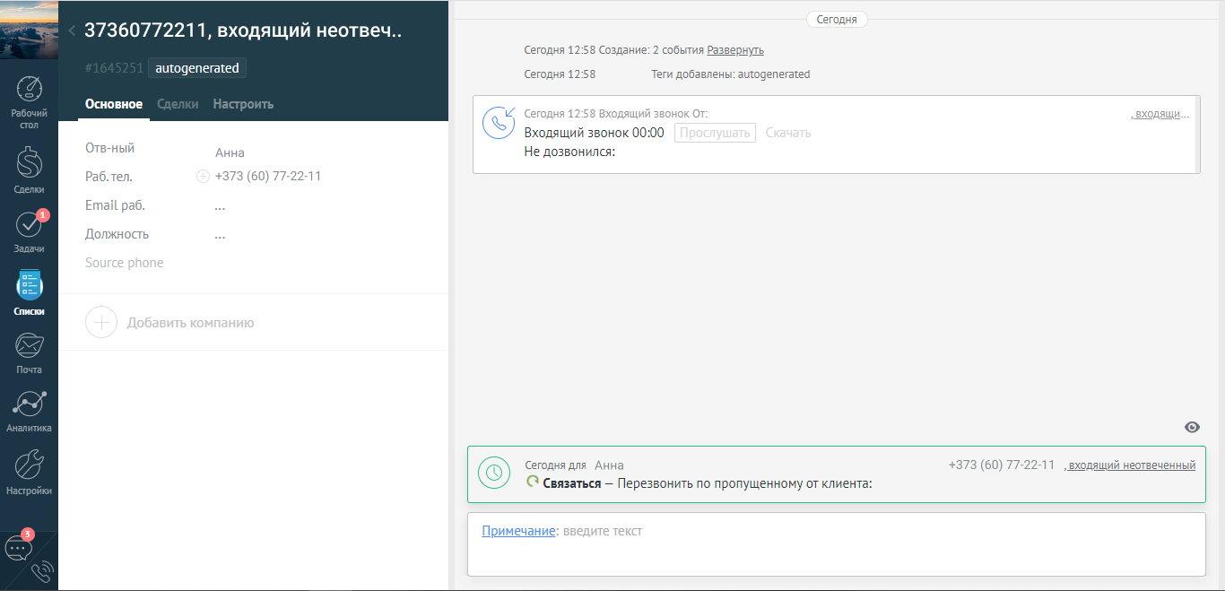Toggle the eye visibility icon in feed
Viewport: 1225px width, 591px height.
coord(1192,427)
